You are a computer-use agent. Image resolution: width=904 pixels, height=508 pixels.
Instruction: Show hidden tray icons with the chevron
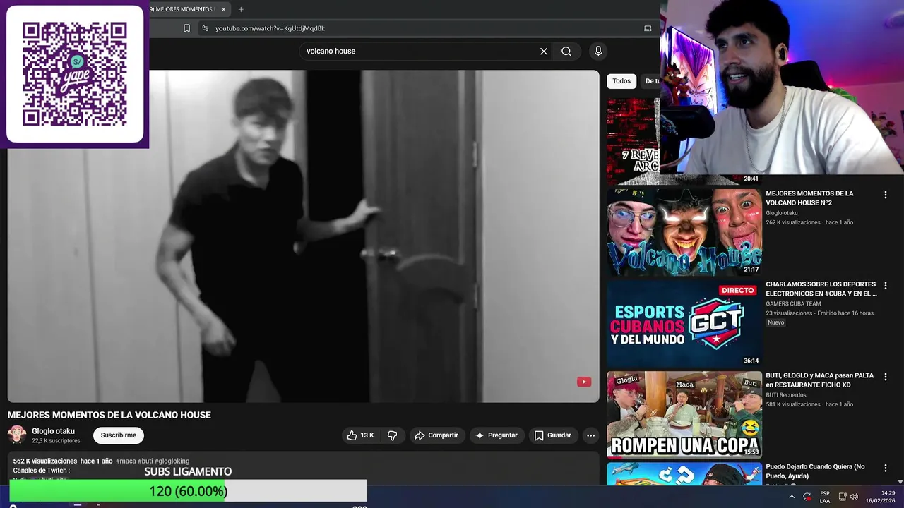click(x=791, y=497)
